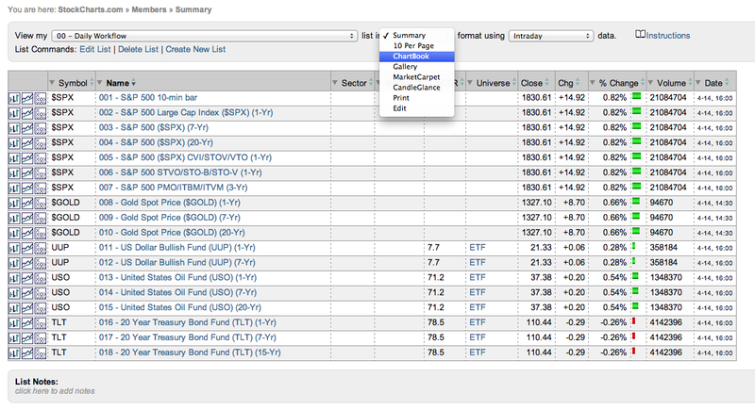Screen dimensions: 755x410
Task: Click point-and-figure icon in 004 S&P 500 20-Yr row
Action: pyautogui.click(x=40, y=143)
